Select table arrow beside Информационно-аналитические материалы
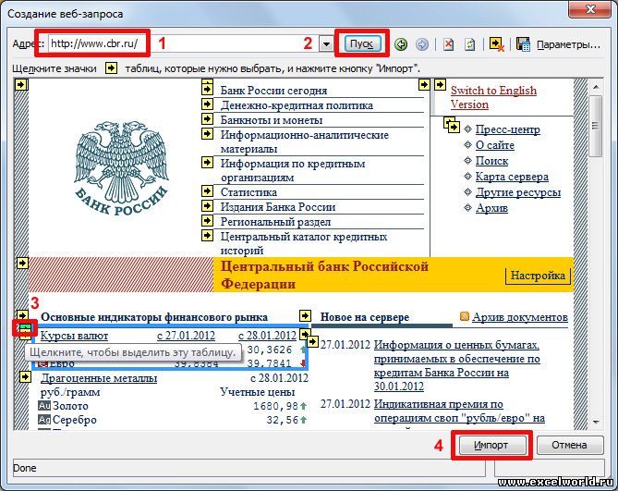 [x=207, y=134]
